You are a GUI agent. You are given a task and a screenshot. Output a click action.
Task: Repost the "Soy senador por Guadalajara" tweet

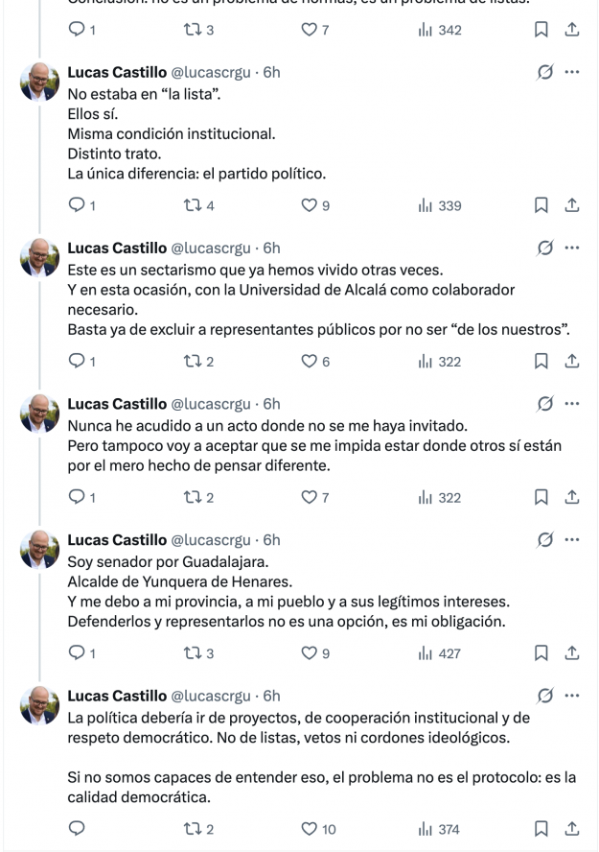(x=191, y=653)
